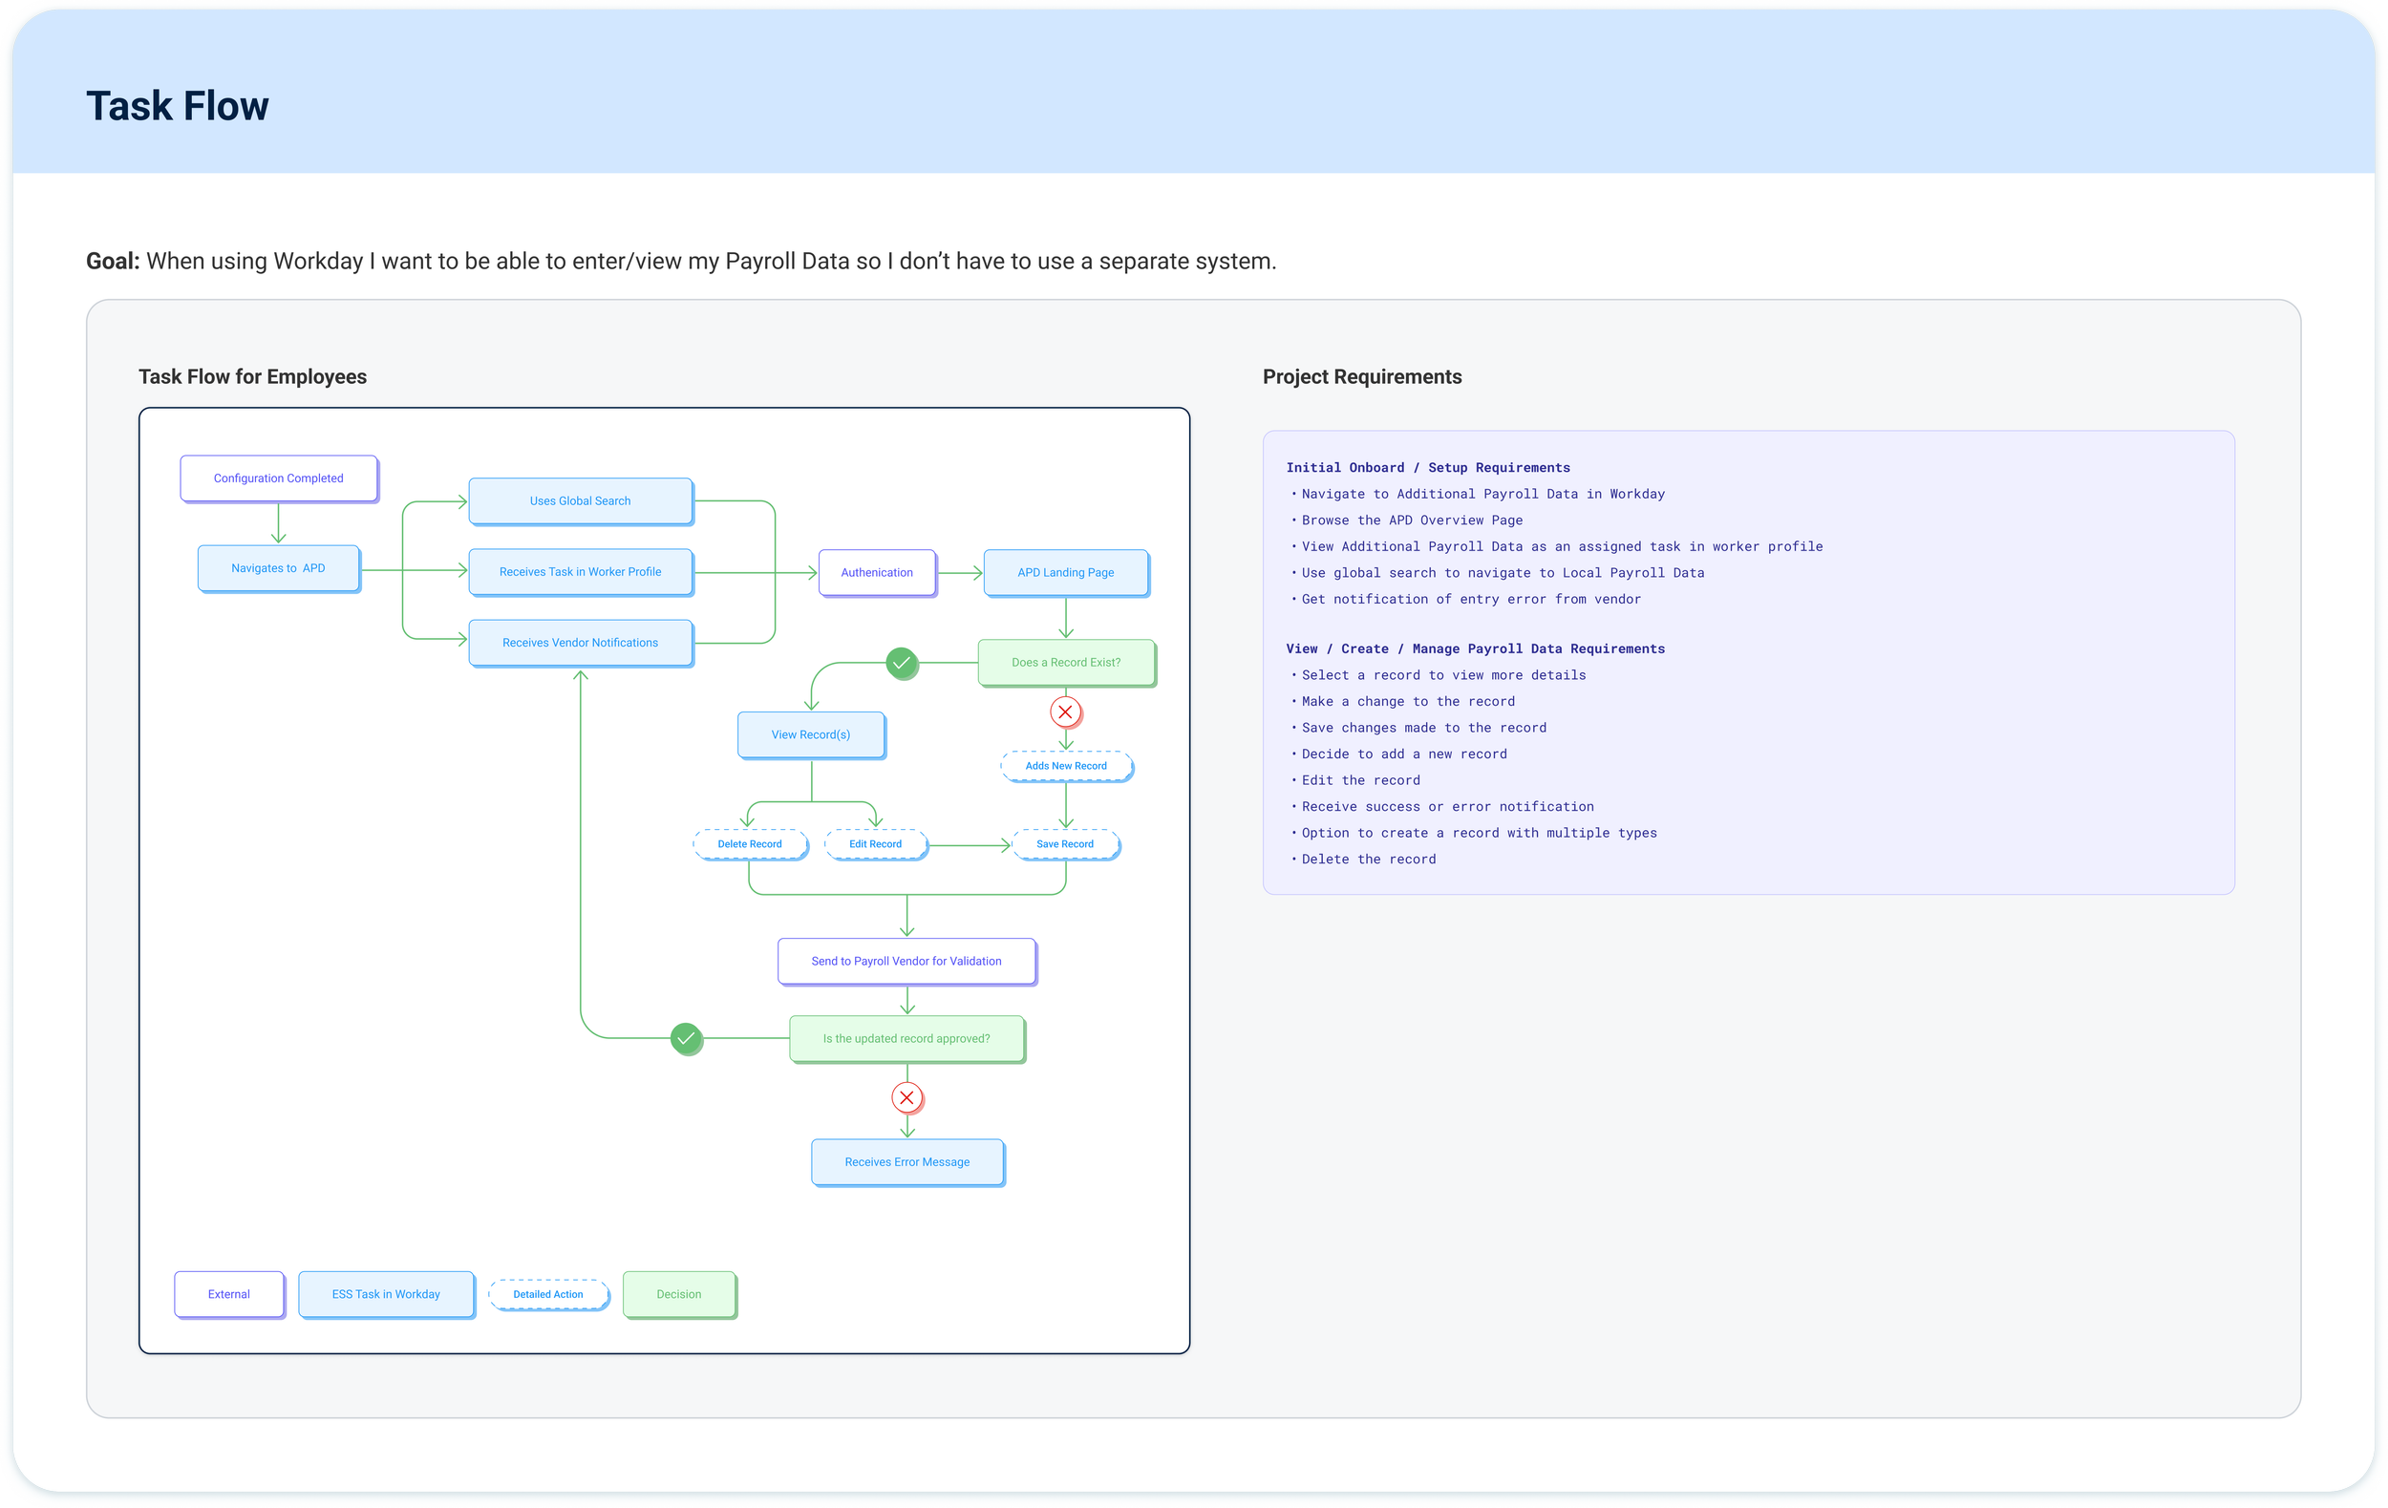Click the ESS Task in Workday legend
This screenshot has height=1508, width=2388.
click(386, 1294)
